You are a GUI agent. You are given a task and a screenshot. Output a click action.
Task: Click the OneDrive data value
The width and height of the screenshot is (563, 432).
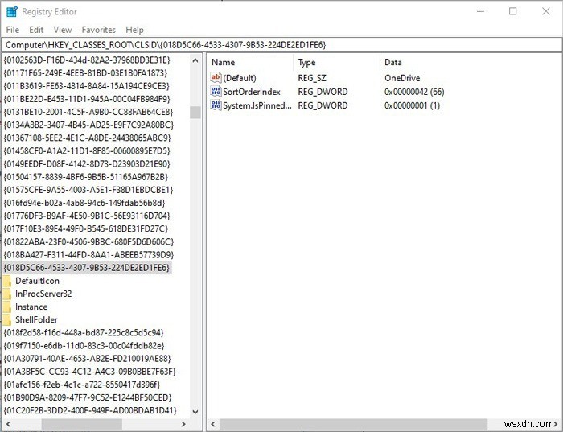(x=402, y=78)
